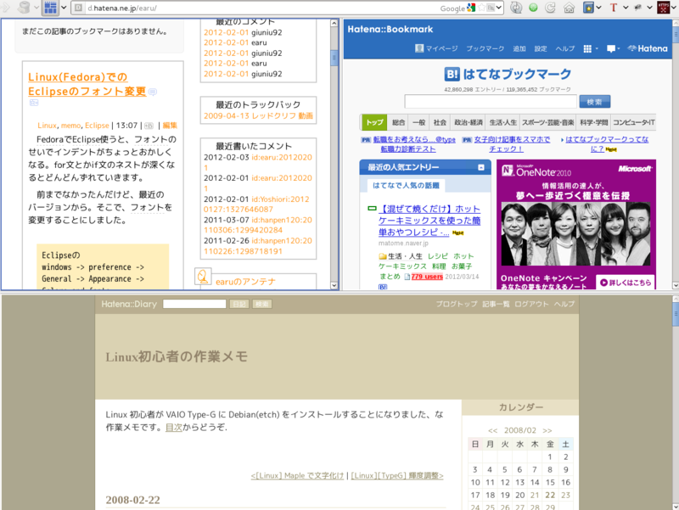This screenshot has width=679, height=510.
Task: Open ヘルプ in Hatena Bookmark header
Action: [565, 49]
